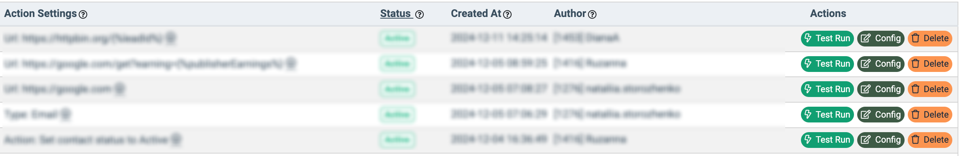Open Config for the last row
Screen dimensions: 960x156
(x=881, y=140)
